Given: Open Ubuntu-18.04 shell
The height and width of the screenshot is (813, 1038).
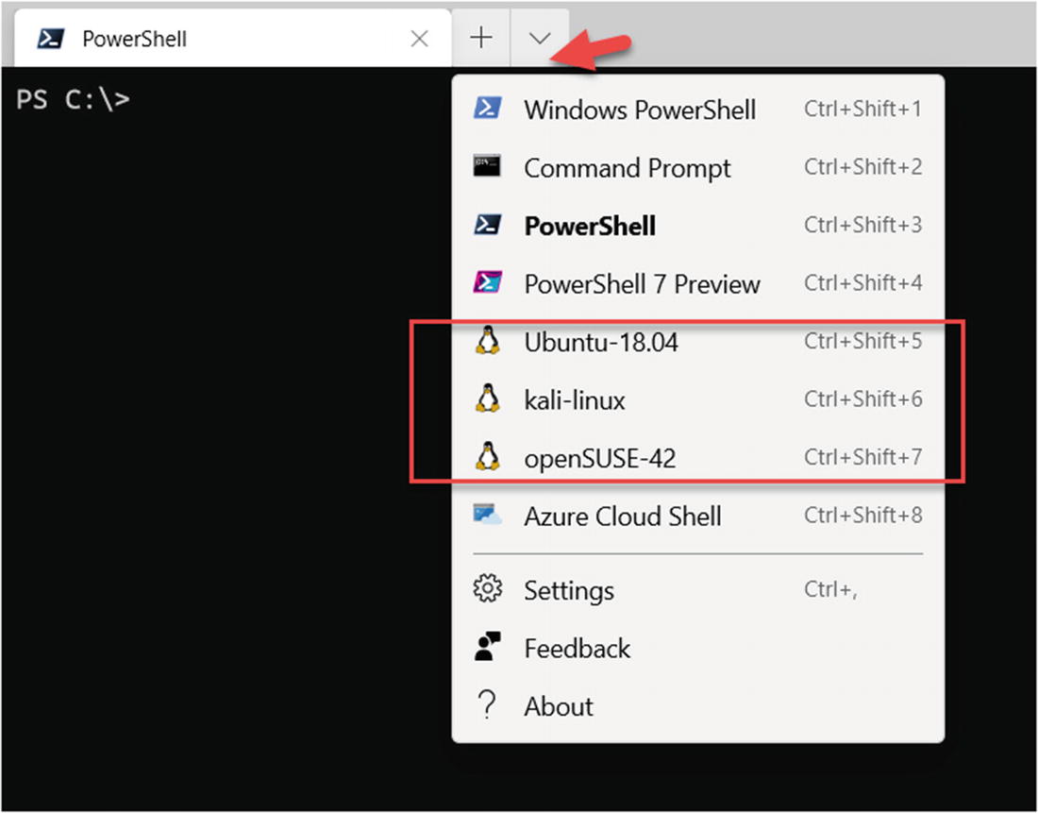Looking at the screenshot, I should (697, 341).
